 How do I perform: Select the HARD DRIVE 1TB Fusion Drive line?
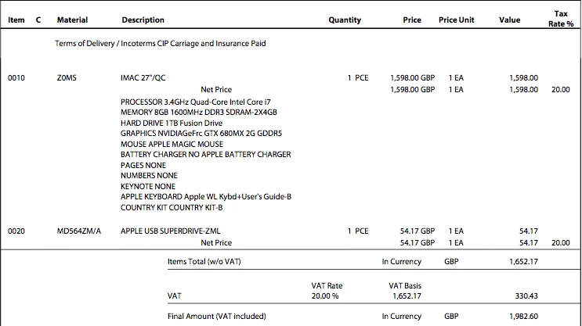pyautogui.click(x=172, y=123)
